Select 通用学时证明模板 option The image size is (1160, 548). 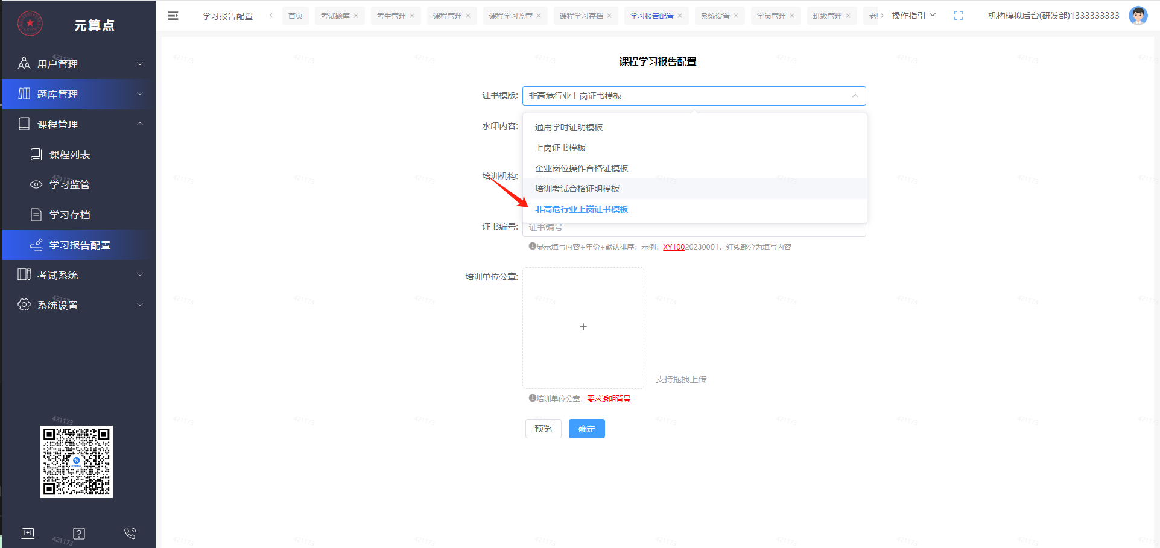click(695, 127)
